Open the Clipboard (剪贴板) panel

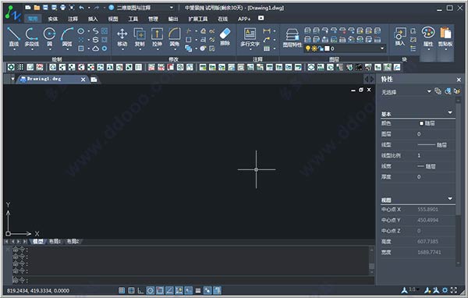click(x=445, y=37)
